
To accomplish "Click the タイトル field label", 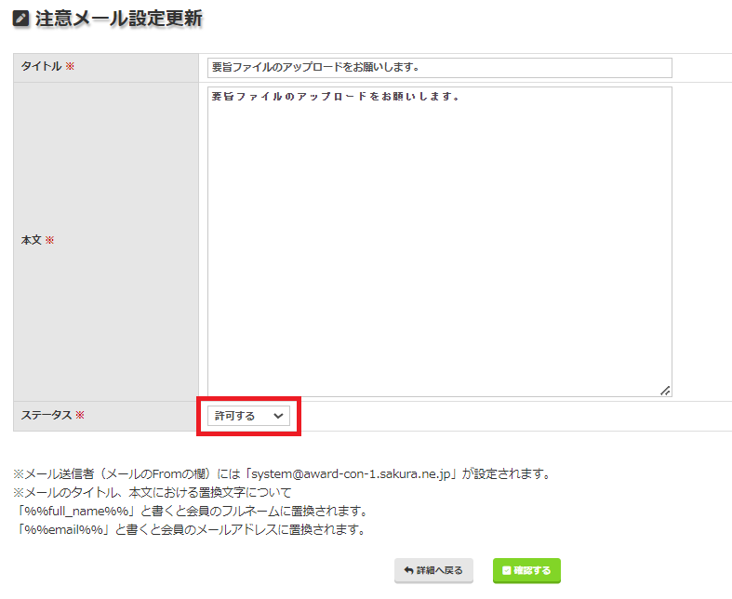I will (x=41, y=66).
